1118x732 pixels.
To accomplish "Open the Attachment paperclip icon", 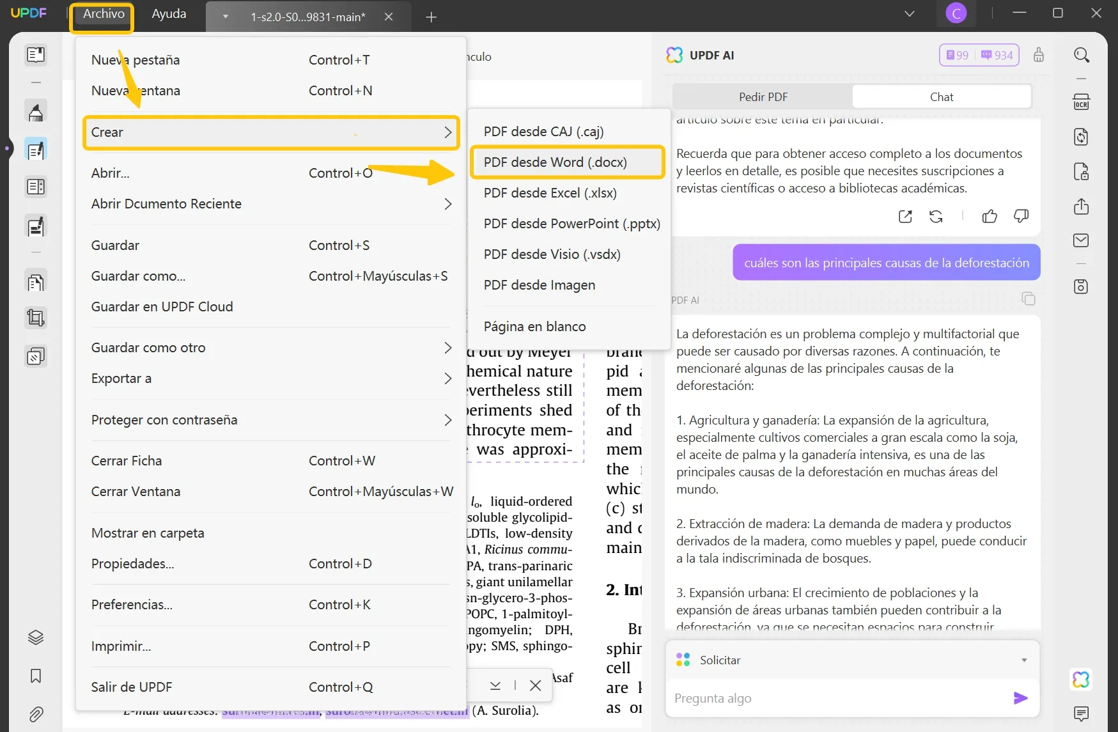I will pyautogui.click(x=36, y=714).
